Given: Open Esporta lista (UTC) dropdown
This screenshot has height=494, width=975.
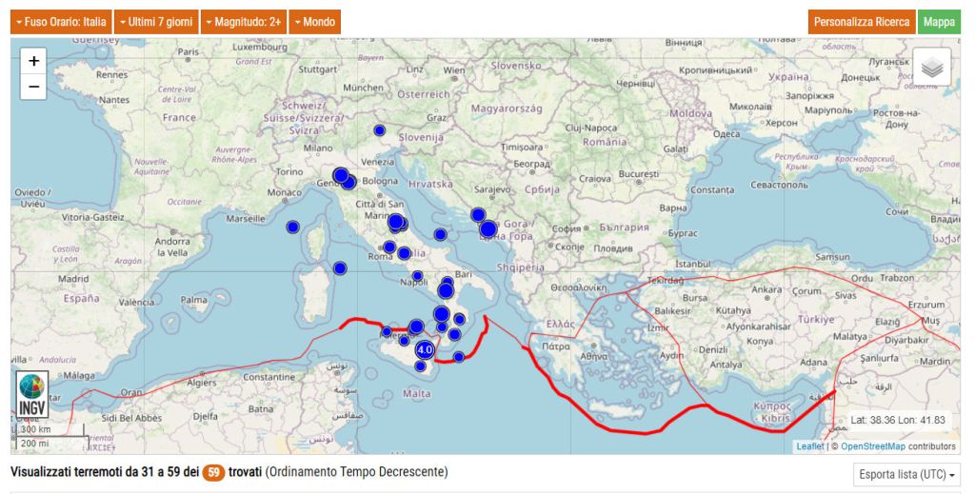Looking at the screenshot, I should pos(906,474).
